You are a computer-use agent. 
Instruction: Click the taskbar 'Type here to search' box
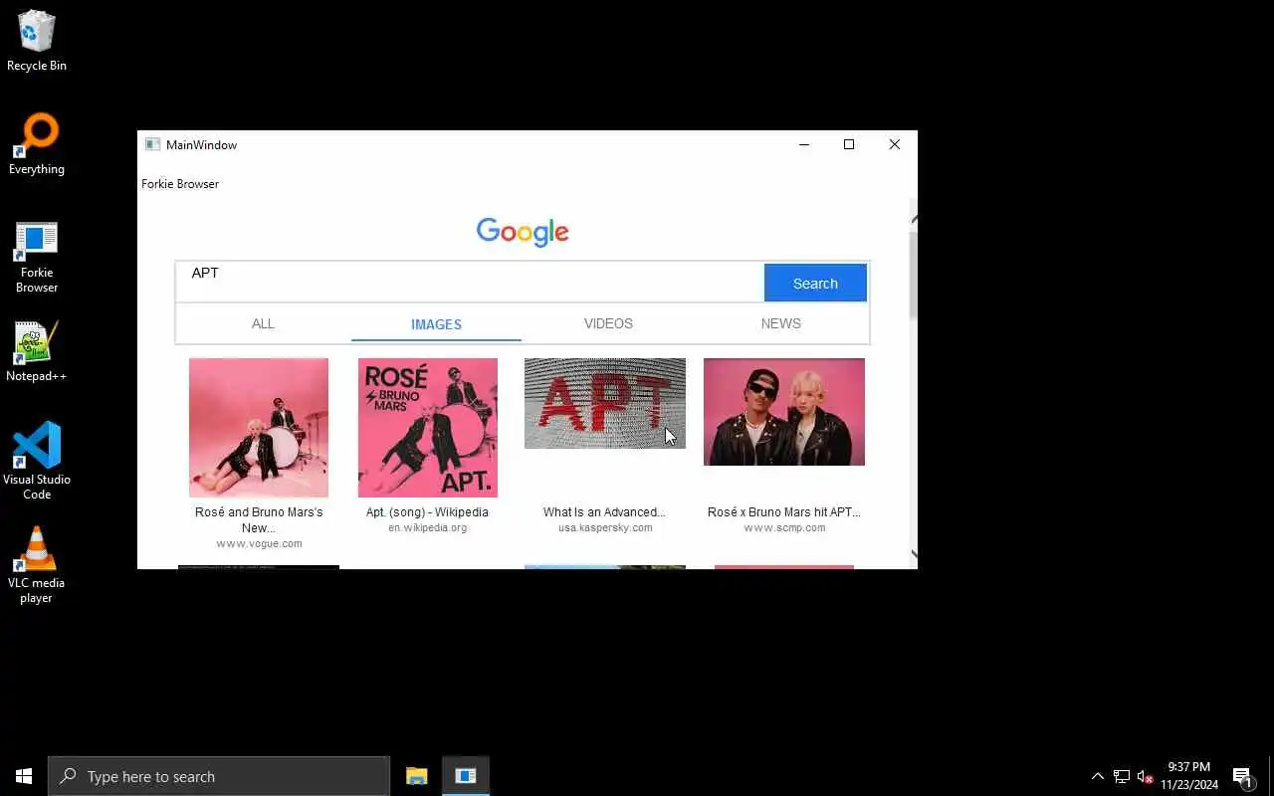point(219,776)
